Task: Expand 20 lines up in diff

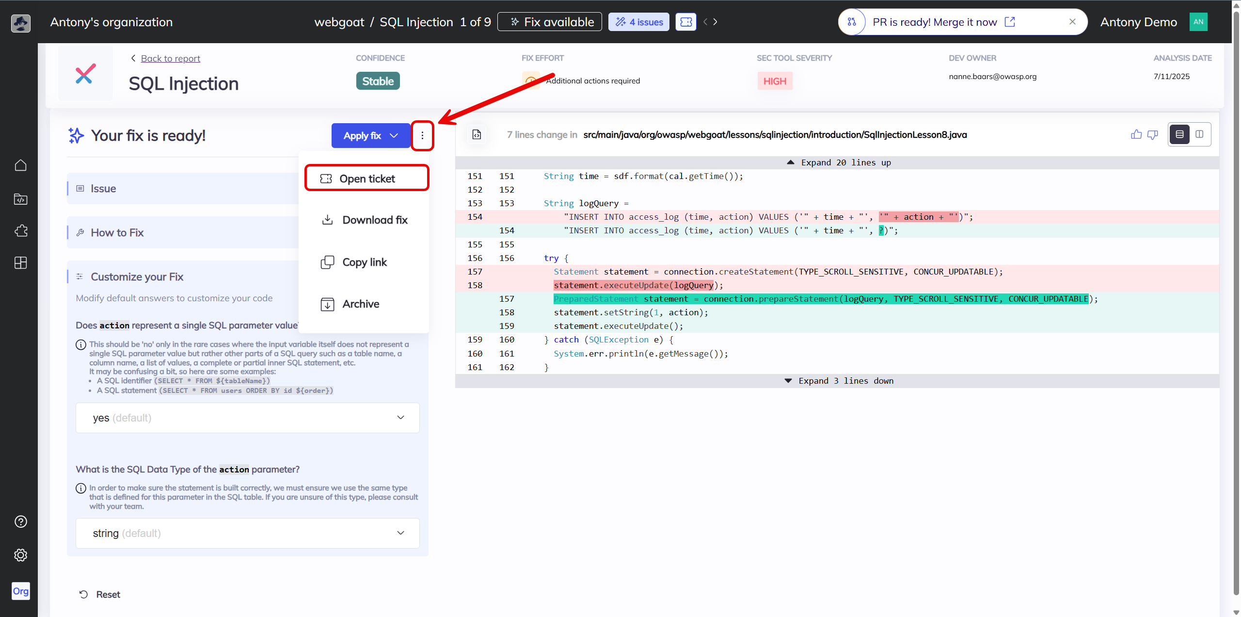Action: (x=839, y=162)
